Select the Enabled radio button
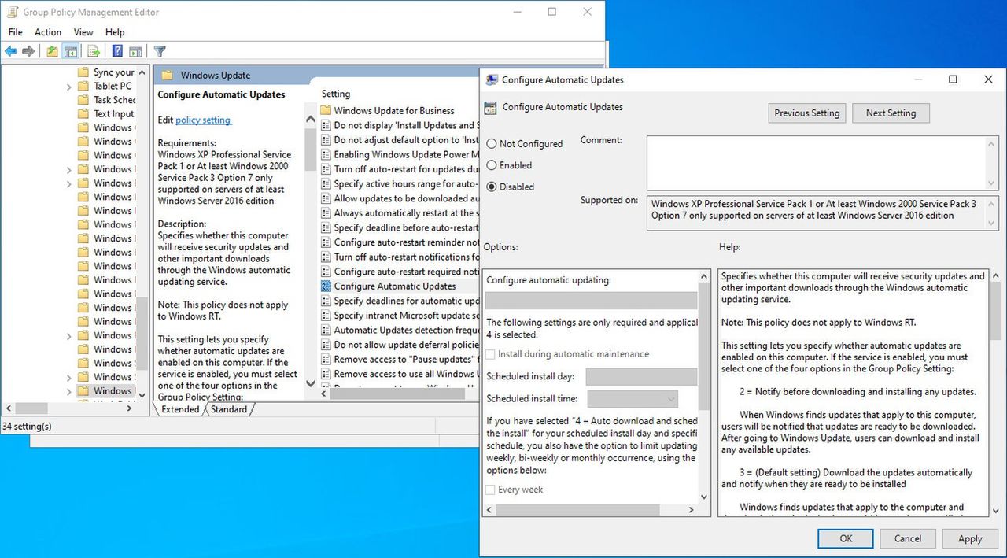The image size is (1007, 558). pos(492,165)
